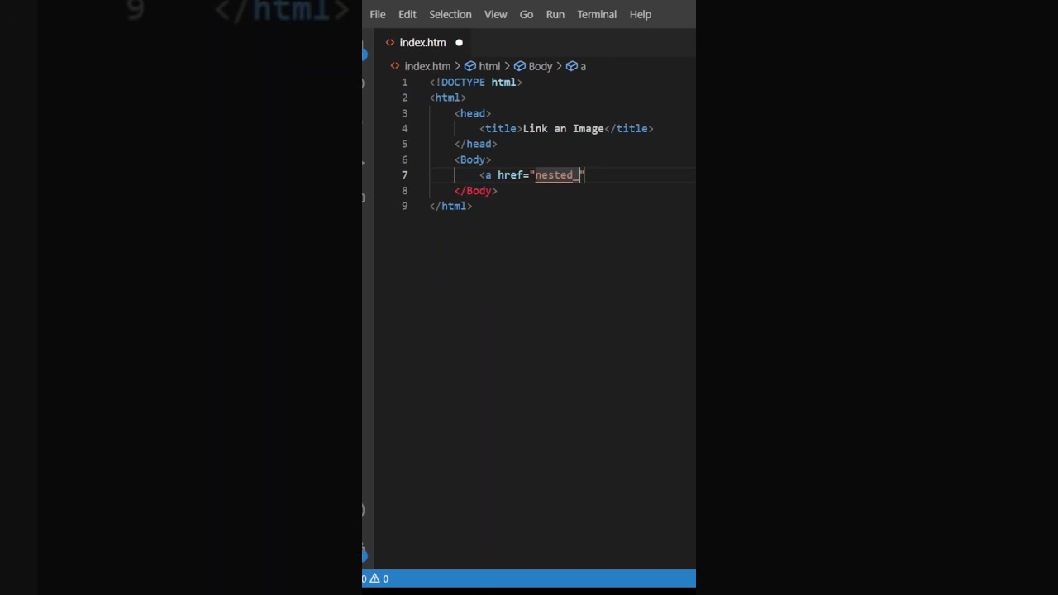Open the Go menu
The width and height of the screenshot is (1058, 595).
pyautogui.click(x=527, y=14)
